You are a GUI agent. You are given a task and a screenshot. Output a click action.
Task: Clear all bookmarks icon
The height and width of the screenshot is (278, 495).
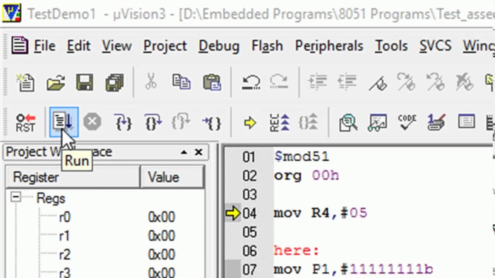coord(465,82)
